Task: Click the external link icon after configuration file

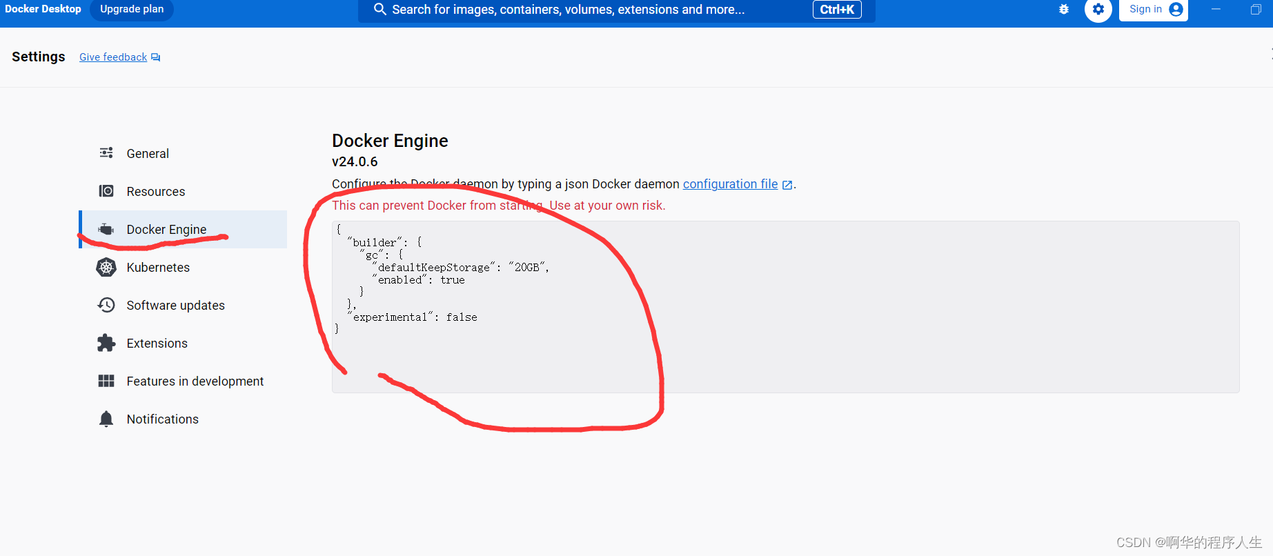Action: (x=787, y=185)
